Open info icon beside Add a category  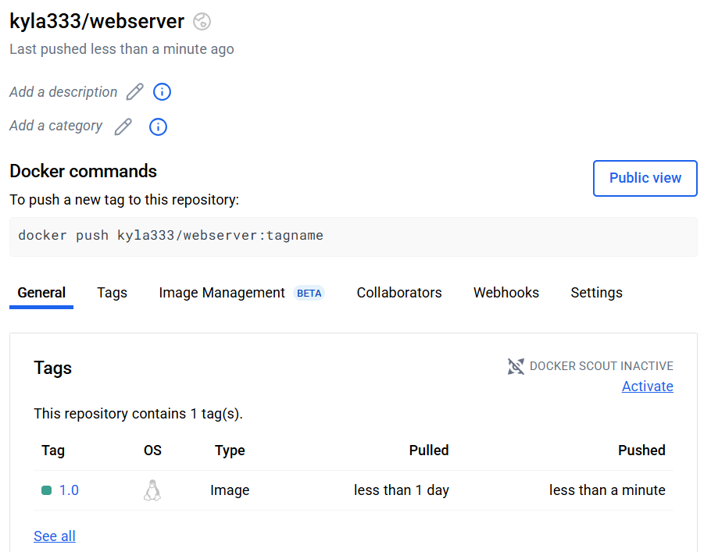158,126
